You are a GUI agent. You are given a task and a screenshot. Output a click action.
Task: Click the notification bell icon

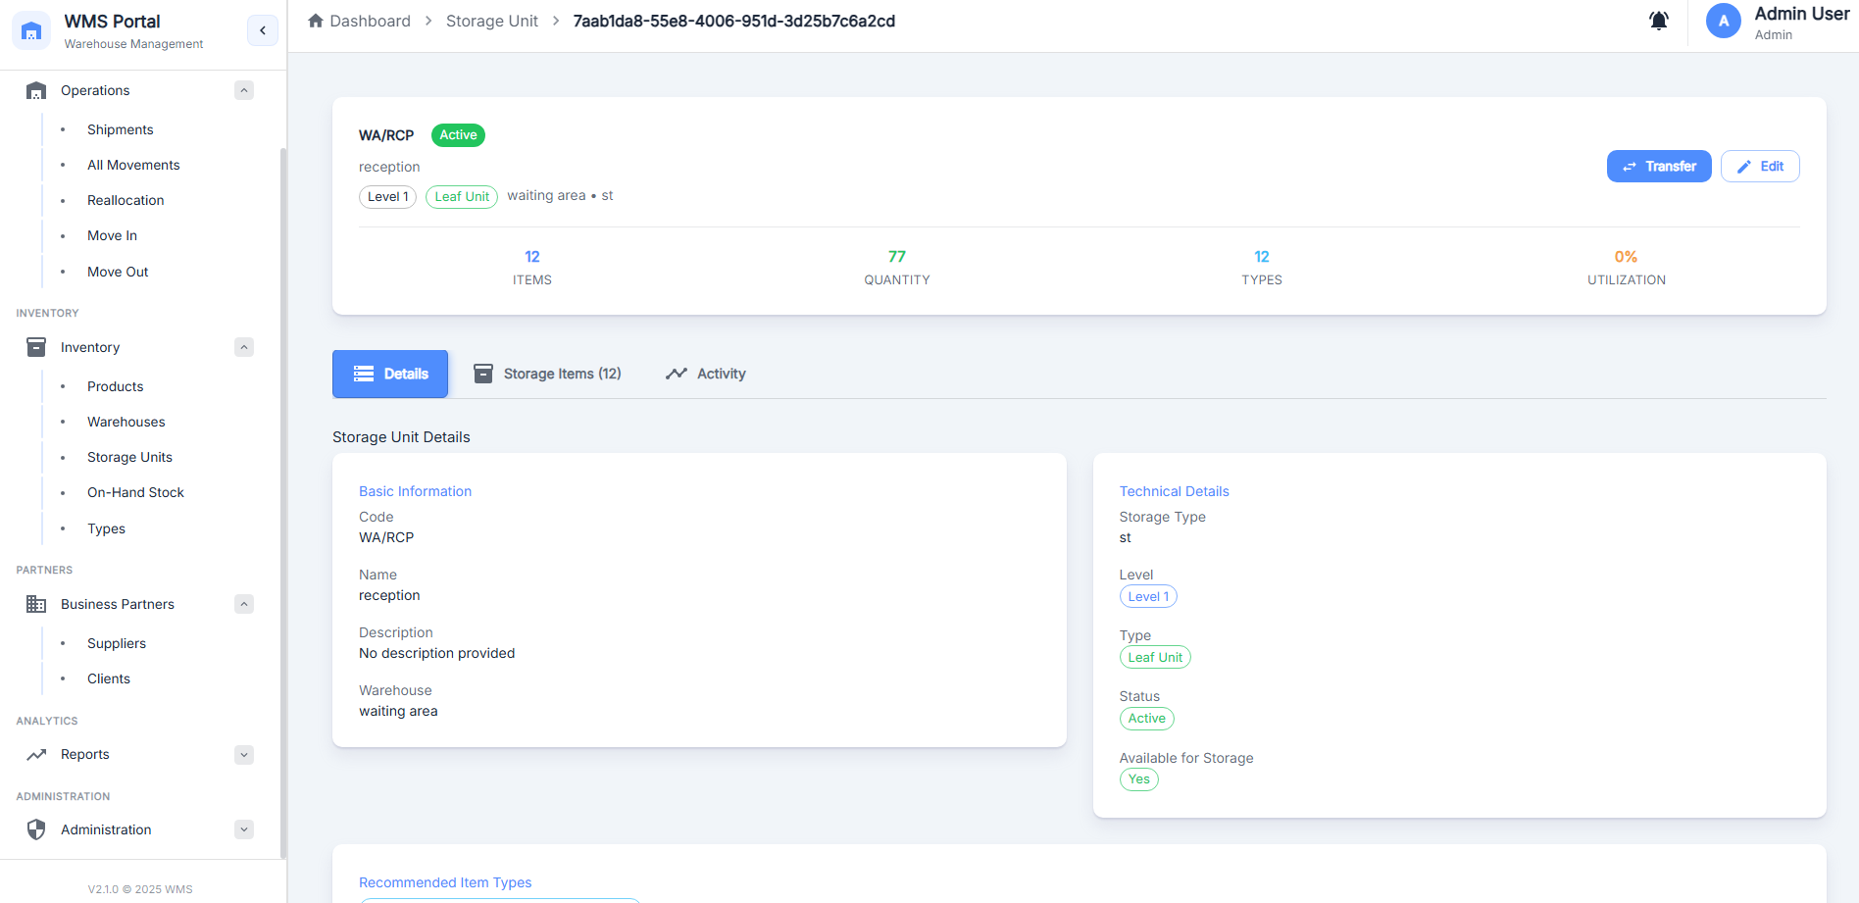pyautogui.click(x=1658, y=21)
